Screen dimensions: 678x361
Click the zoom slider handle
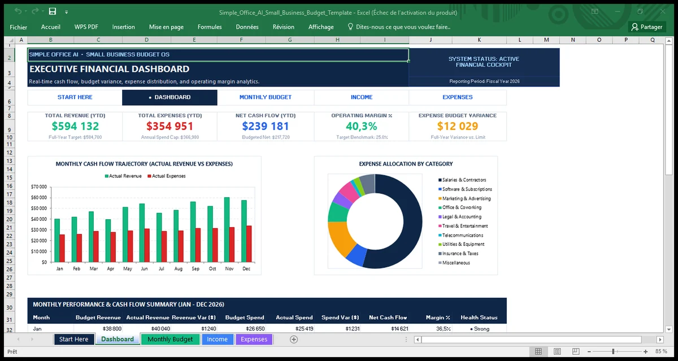(x=613, y=351)
